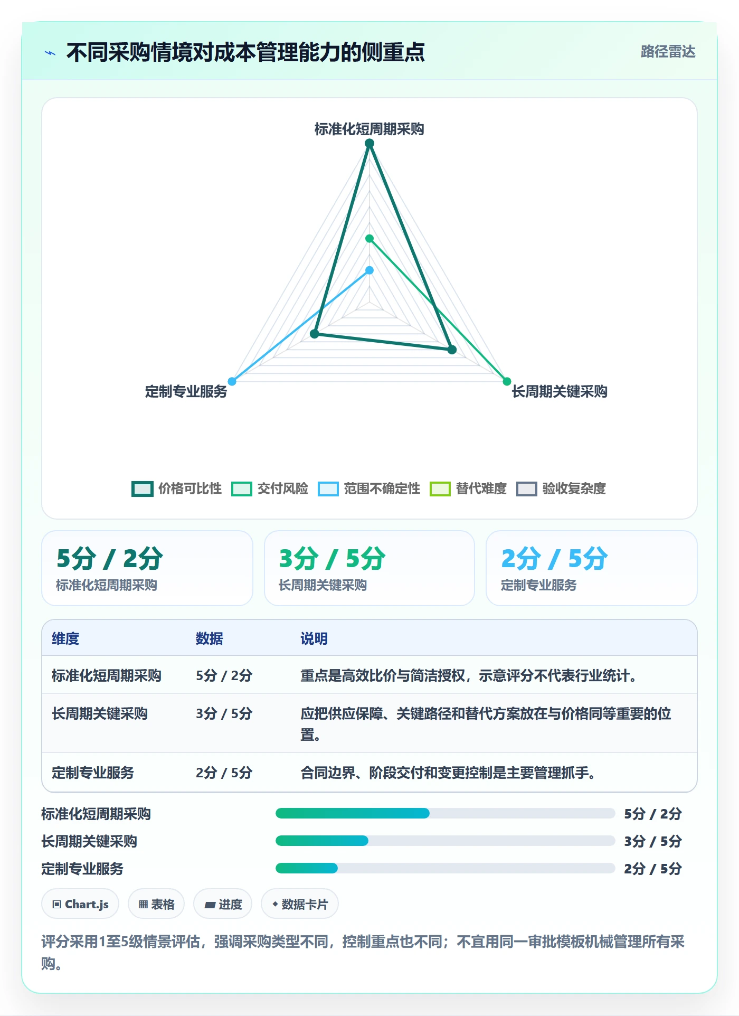The width and height of the screenshot is (739, 1016).
Task: Click the 定制专业服务 radar axis label
Action: click(186, 392)
